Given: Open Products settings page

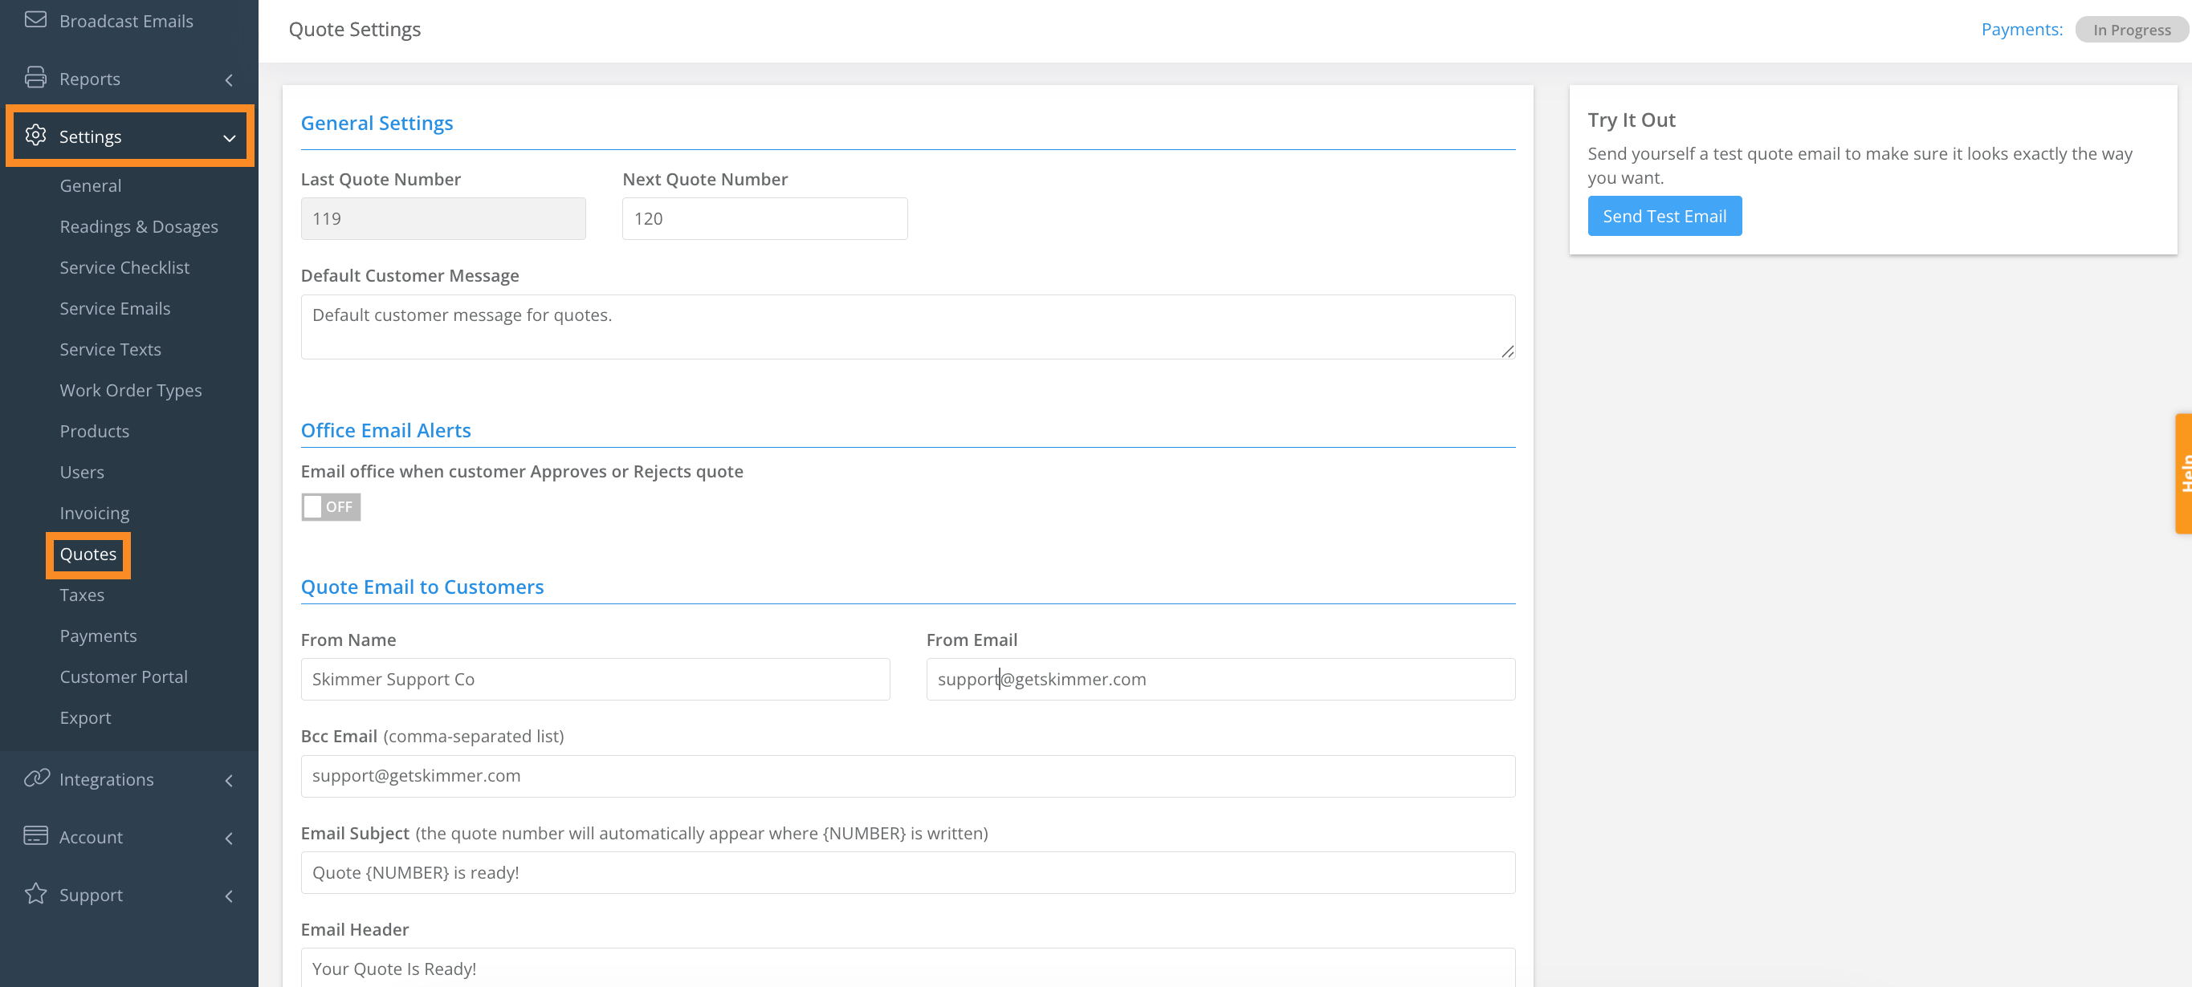Looking at the screenshot, I should (x=95, y=431).
